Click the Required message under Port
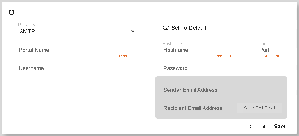 click(x=271, y=56)
